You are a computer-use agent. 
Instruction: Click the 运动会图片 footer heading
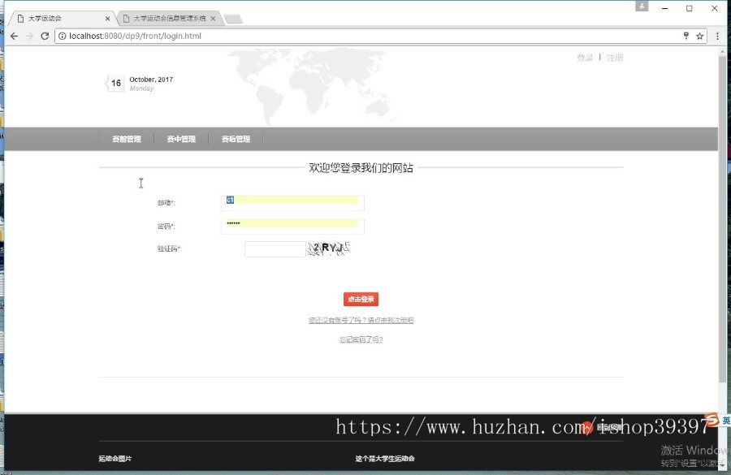pyautogui.click(x=115, y=459)
